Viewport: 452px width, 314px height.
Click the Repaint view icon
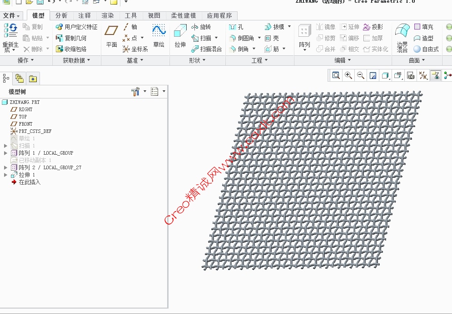tap(373, 75)
